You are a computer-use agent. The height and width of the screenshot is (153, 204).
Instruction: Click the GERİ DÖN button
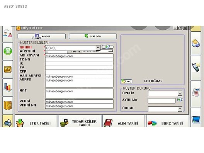click(93, 36)
